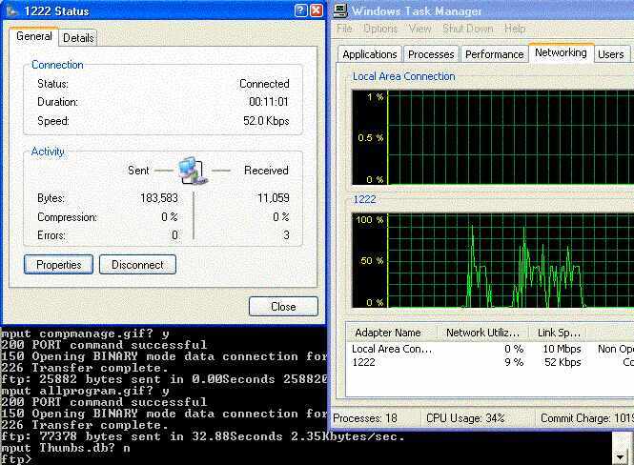Click the CPU Usage: 34% status entry
Viewport: 634px width, 465px height.
[465, 418]
